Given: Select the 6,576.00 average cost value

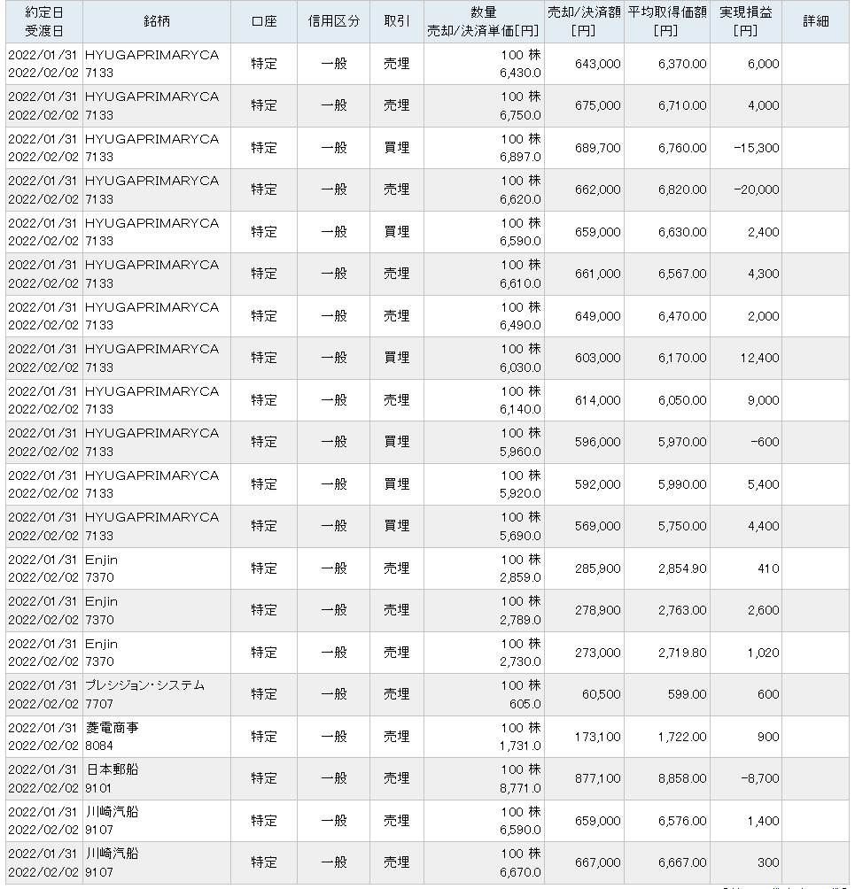Looking at the screenshot, I should (682, 821).
